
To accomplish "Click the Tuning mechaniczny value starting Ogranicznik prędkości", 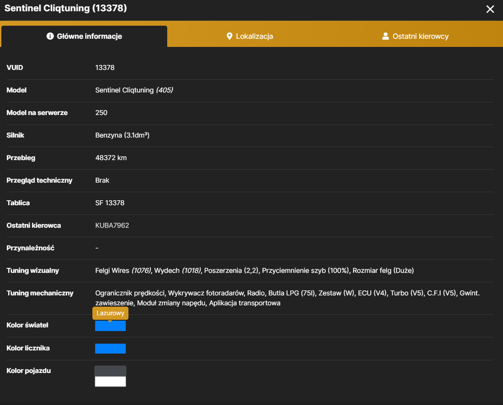I will coord(288,298).
